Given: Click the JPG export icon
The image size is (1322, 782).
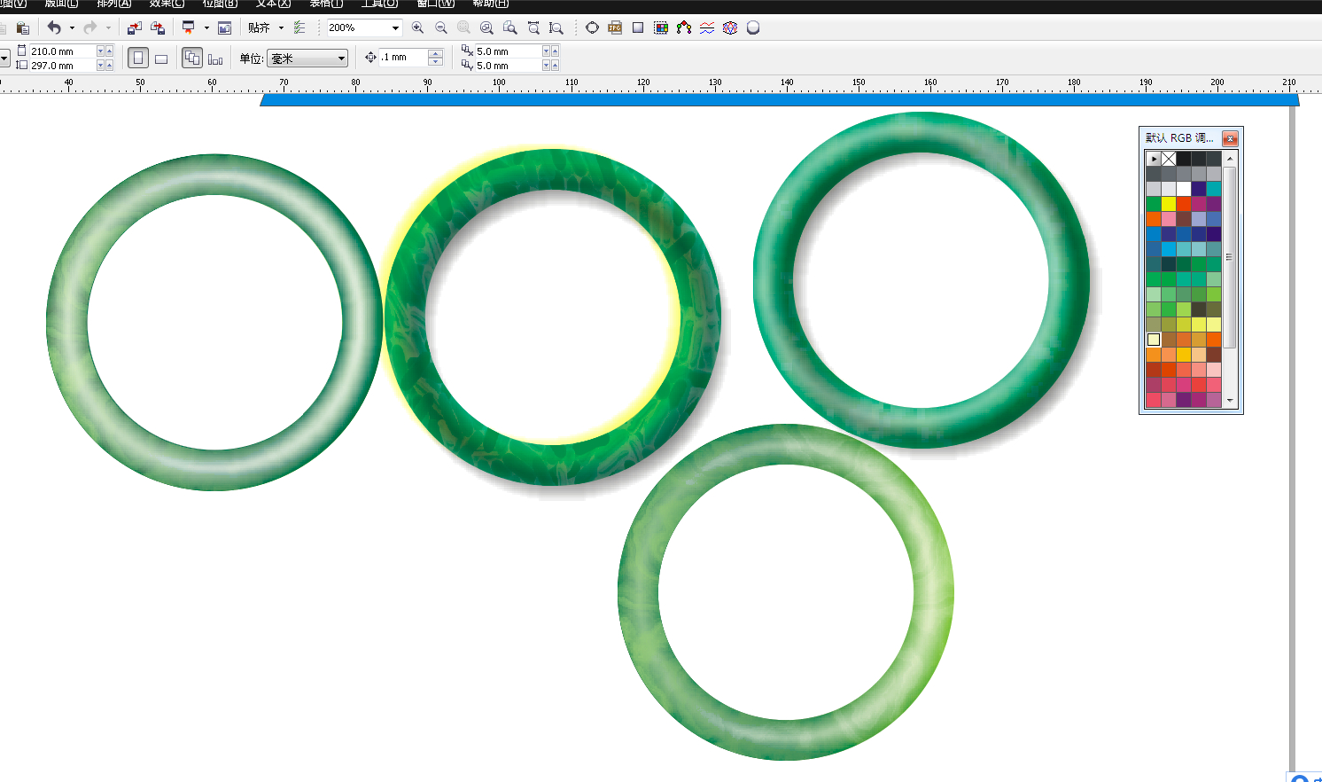Looking at the screenshot, I should (615, 28).
